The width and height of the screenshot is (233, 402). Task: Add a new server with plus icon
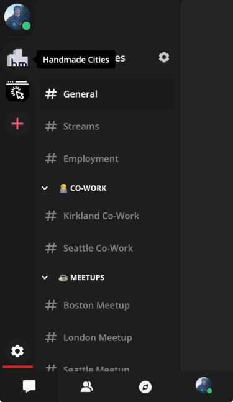17,124
